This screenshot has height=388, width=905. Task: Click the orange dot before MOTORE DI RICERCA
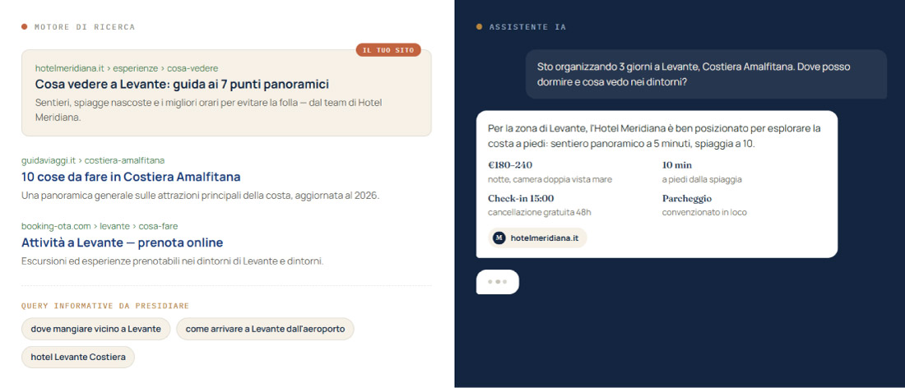coord(24,27)
